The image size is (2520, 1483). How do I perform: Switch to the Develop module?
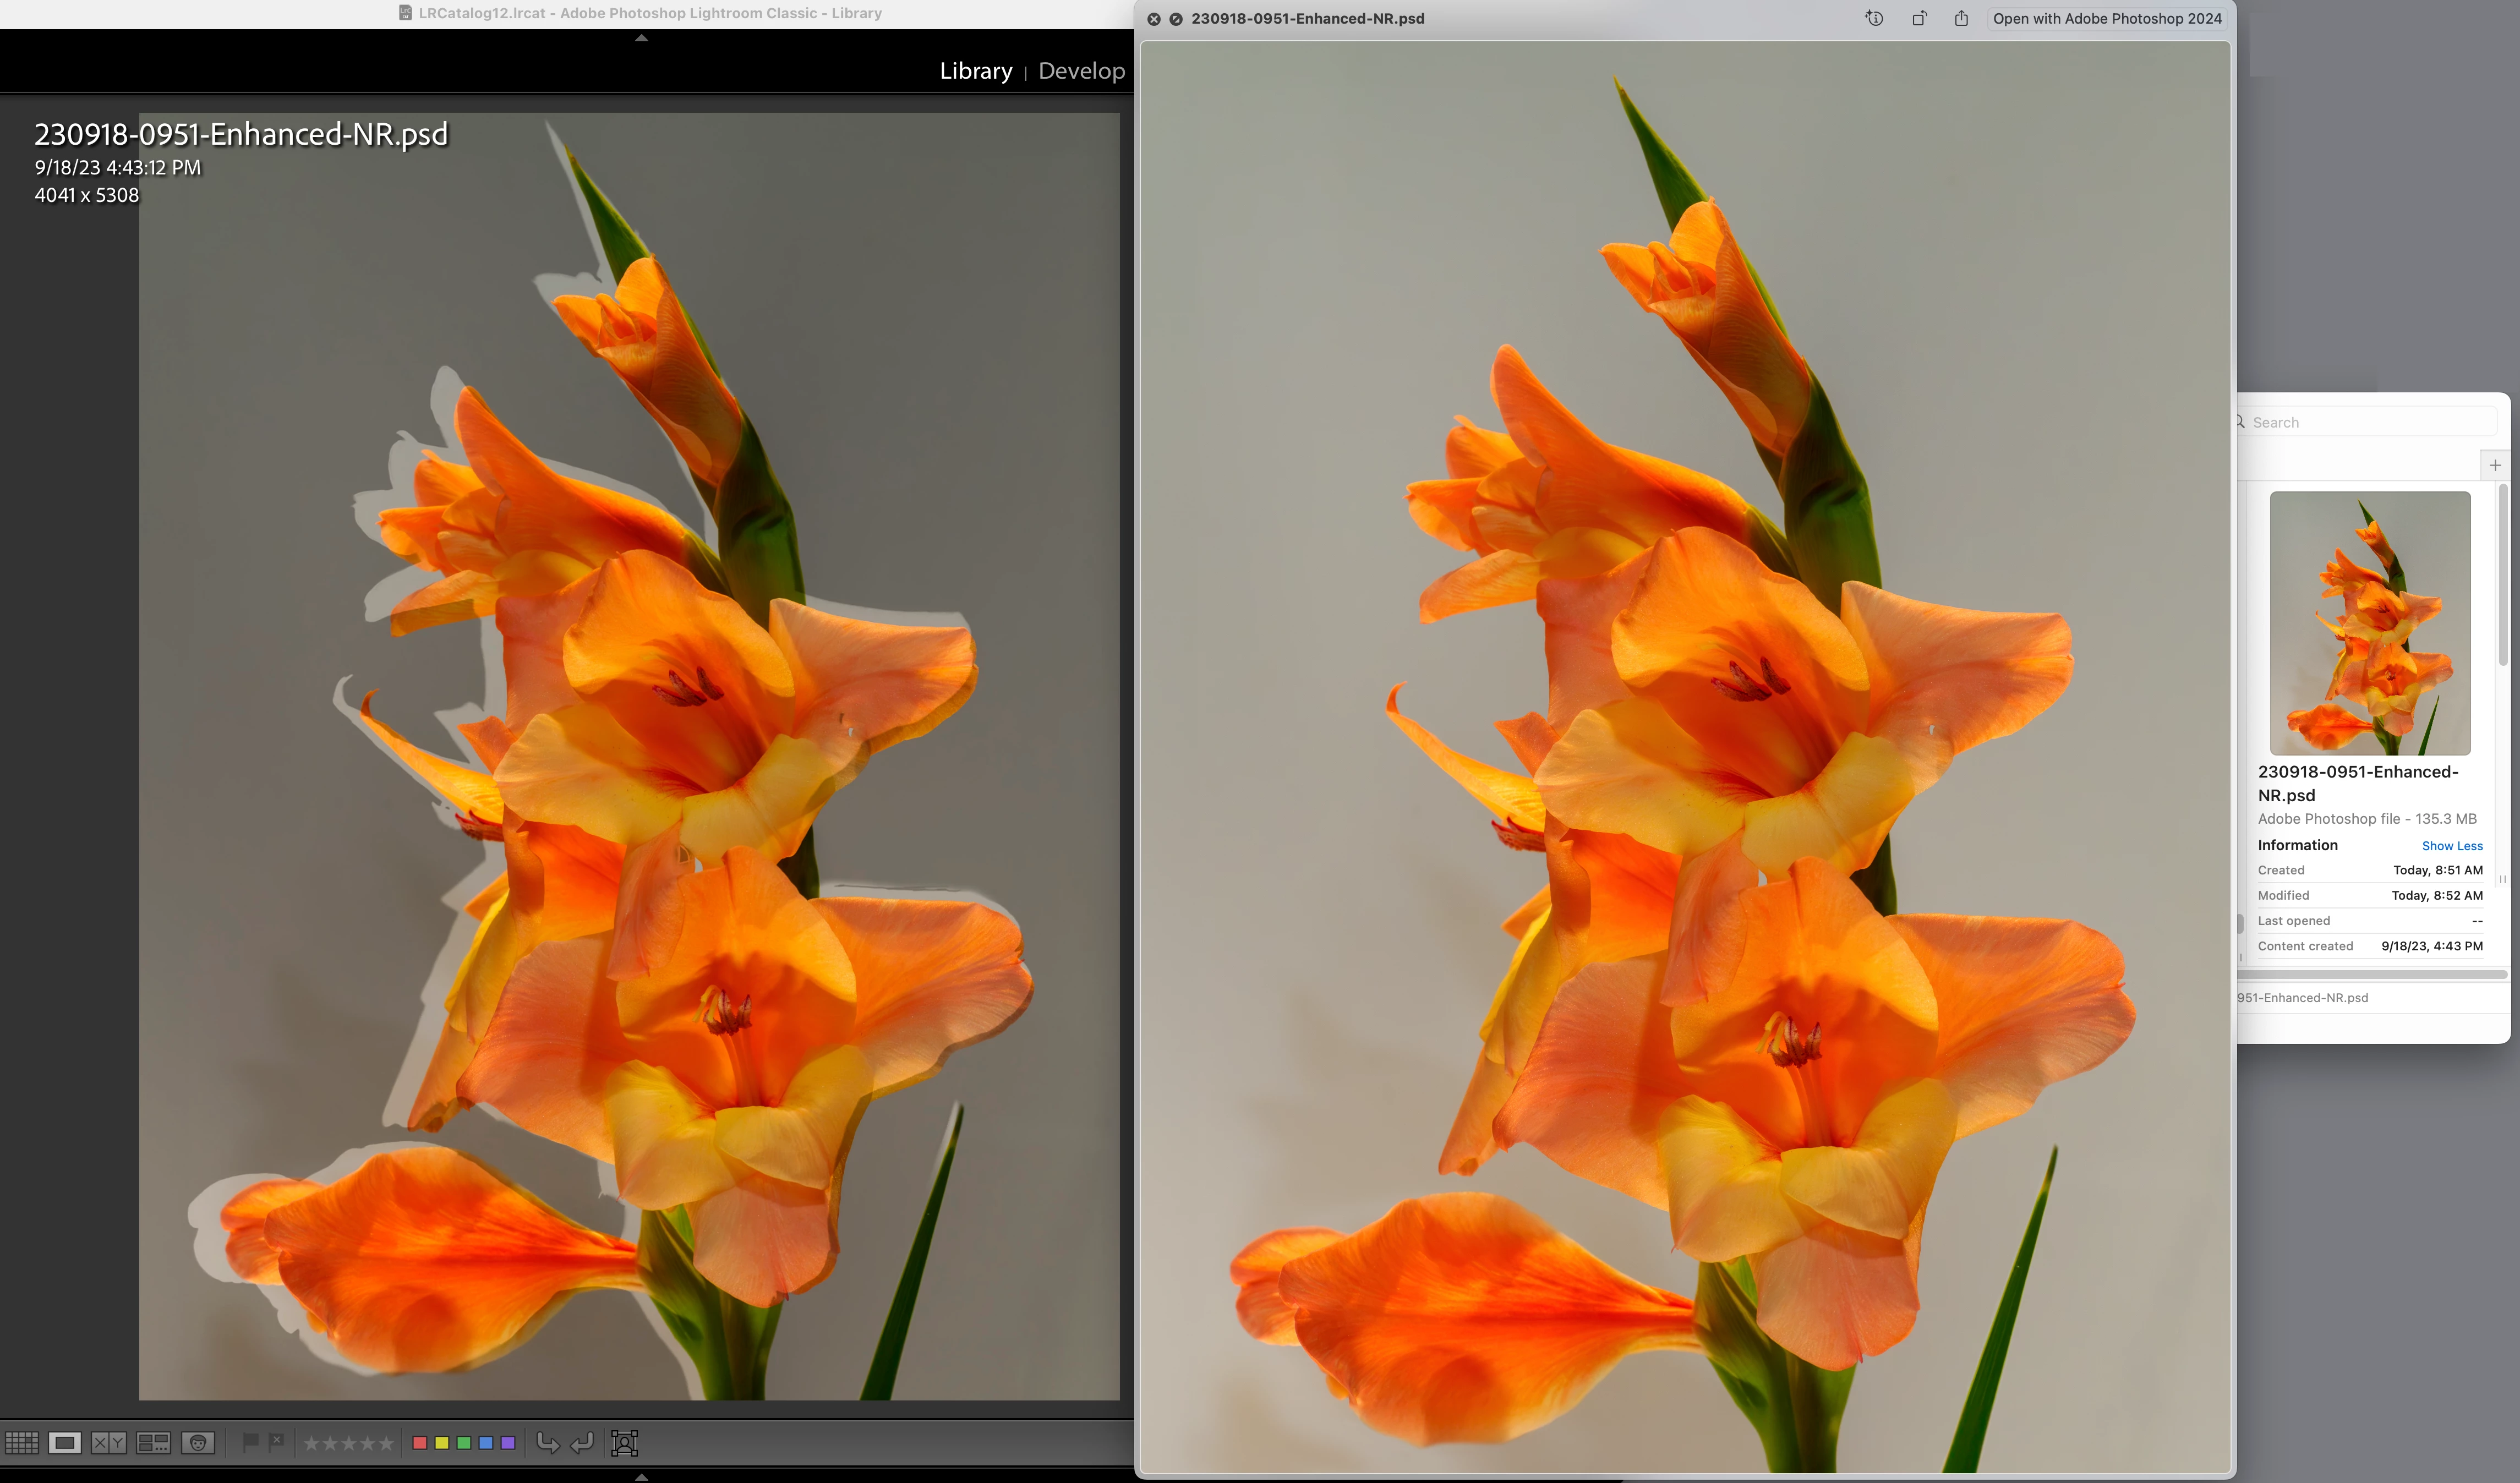tap(1081, 71)
